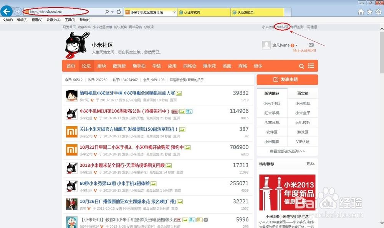Click the browser Forward arrow button
This screenshot has width=384, height=228.
(x=18, y=11)
